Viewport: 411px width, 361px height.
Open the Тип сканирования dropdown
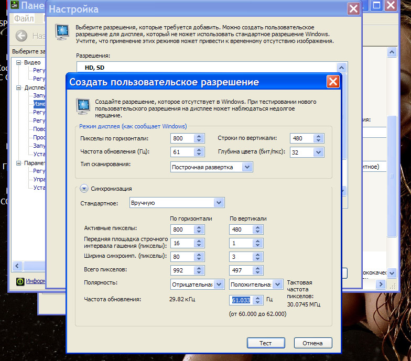click(x=247, y=167)
